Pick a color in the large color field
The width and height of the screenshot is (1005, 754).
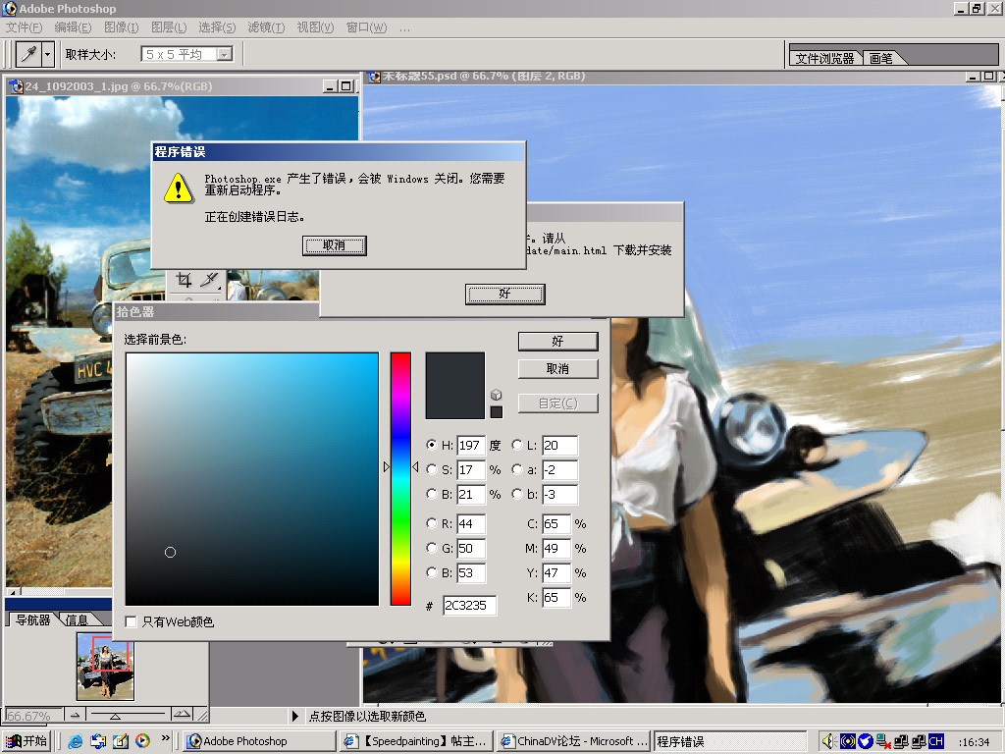click(x=252, y=478)
